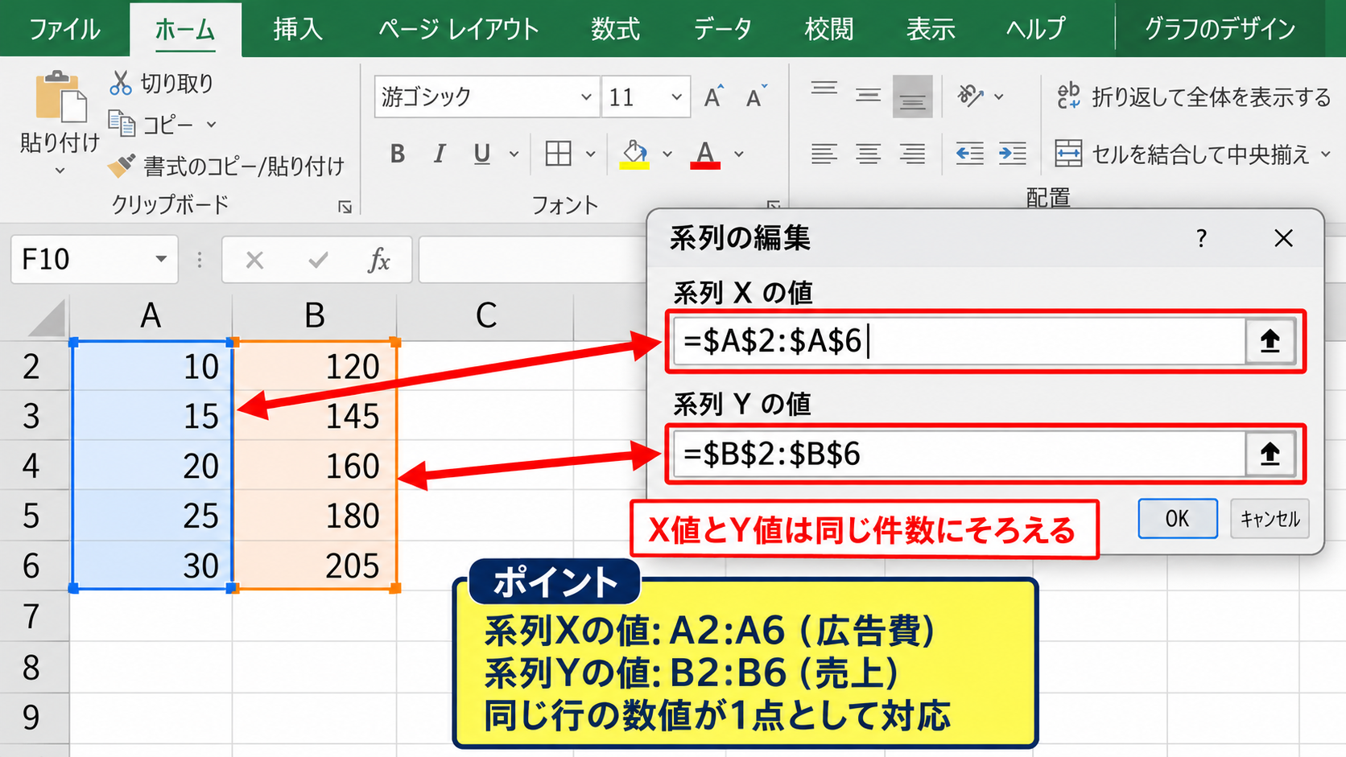The image size is (1346, 757).
Task: Switch to the 数式 tab
Action: click(x=616, y=29)
